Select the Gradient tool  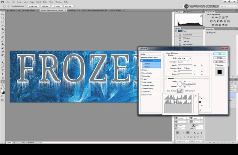tap(3, 55)
